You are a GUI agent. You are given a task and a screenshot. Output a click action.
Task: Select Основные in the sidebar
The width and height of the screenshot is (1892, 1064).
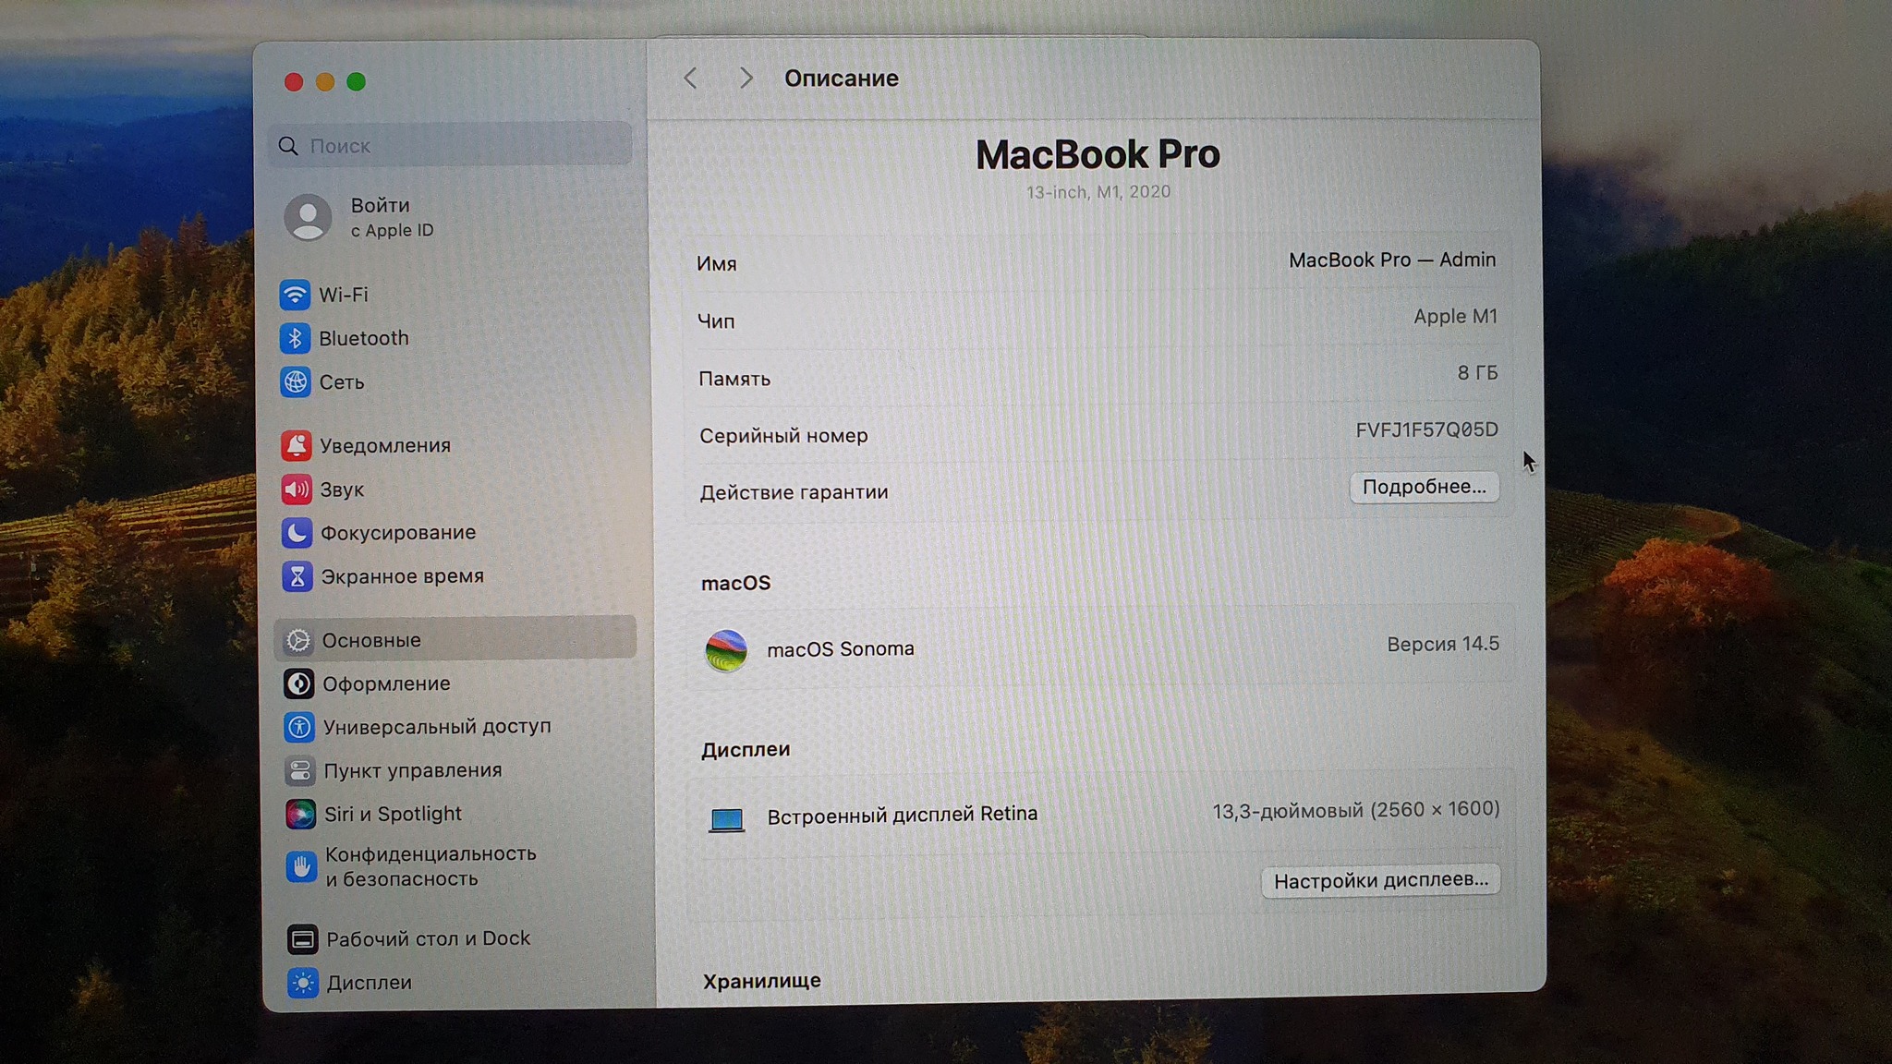[371, 640]
